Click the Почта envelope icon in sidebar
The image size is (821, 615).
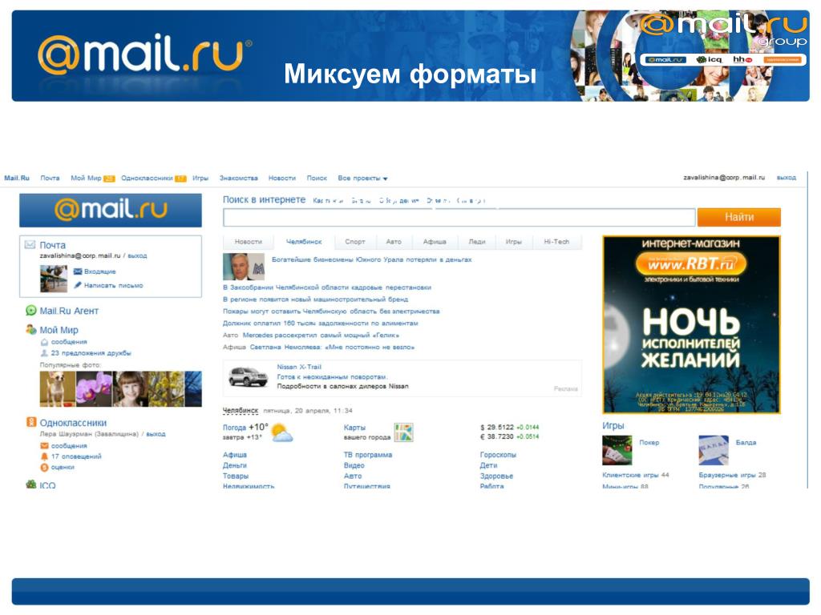click(30, 245)
